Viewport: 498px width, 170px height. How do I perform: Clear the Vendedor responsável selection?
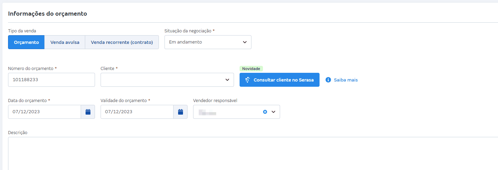pos(265,112)
